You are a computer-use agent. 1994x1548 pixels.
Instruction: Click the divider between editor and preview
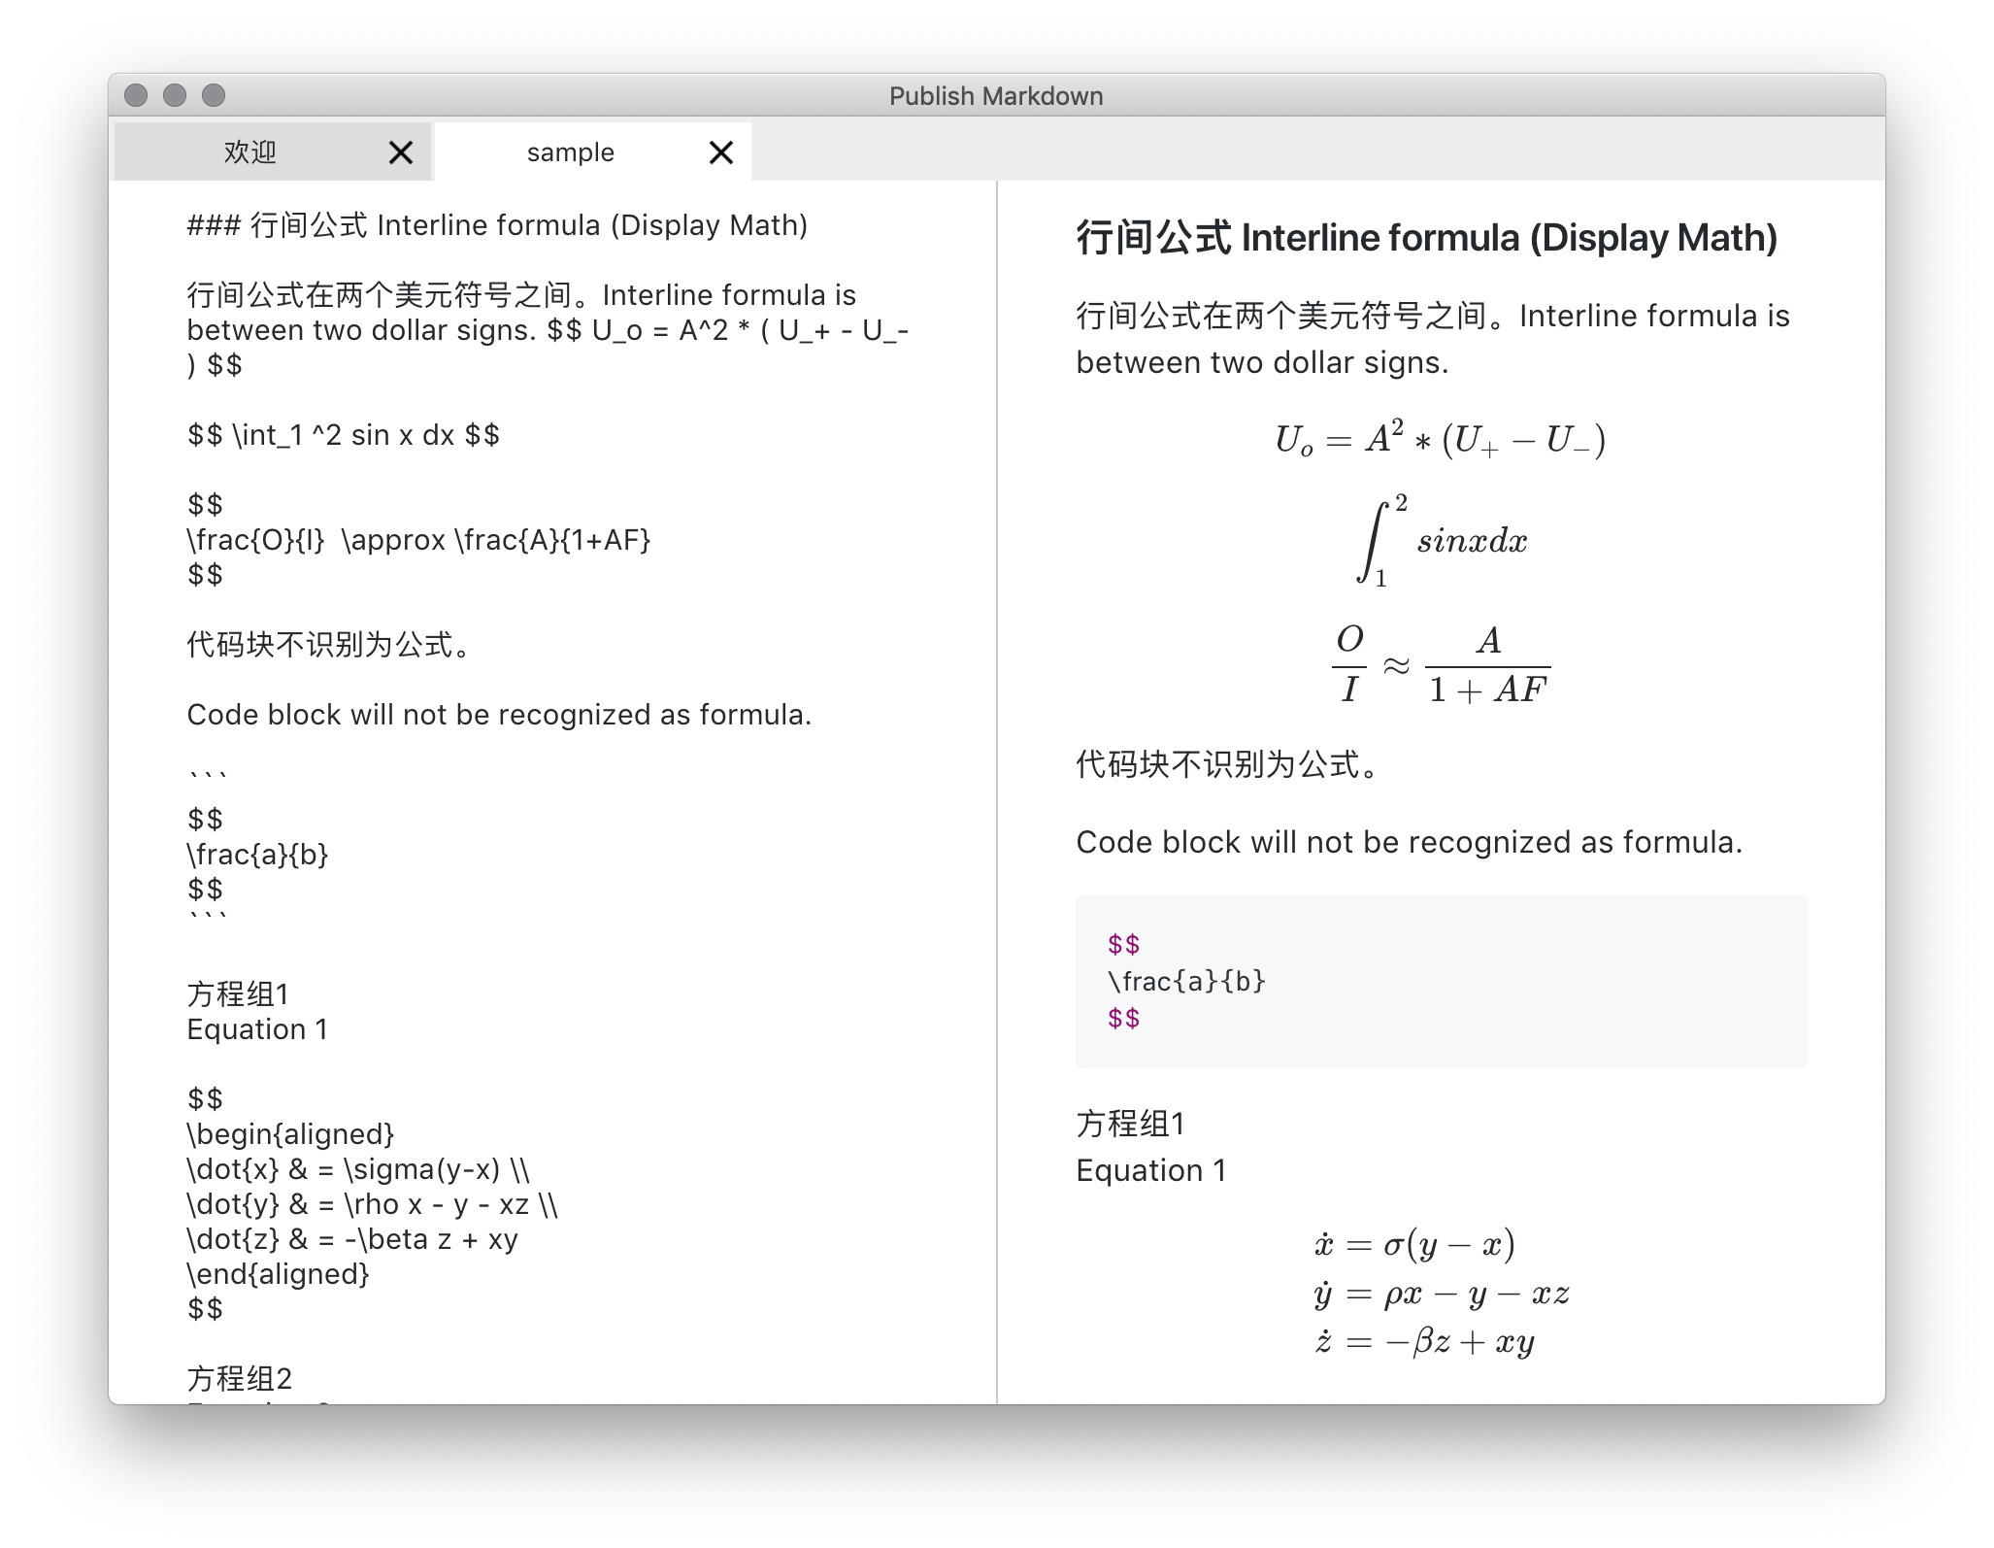tap(997, 777)
